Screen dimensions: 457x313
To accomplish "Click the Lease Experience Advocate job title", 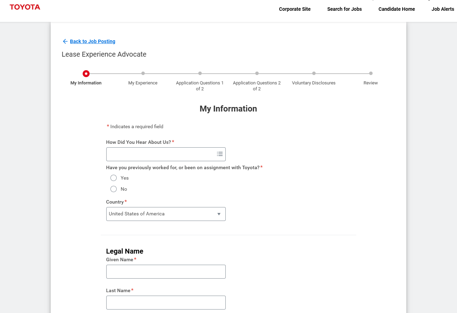I will (x=104, y=54).
